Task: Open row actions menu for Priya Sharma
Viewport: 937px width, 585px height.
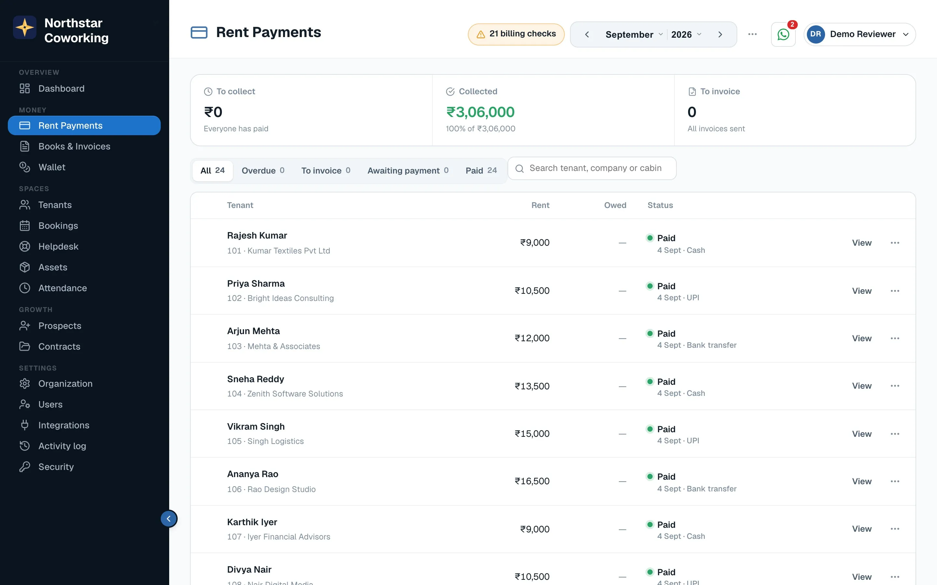Action: tap(894, 291)
